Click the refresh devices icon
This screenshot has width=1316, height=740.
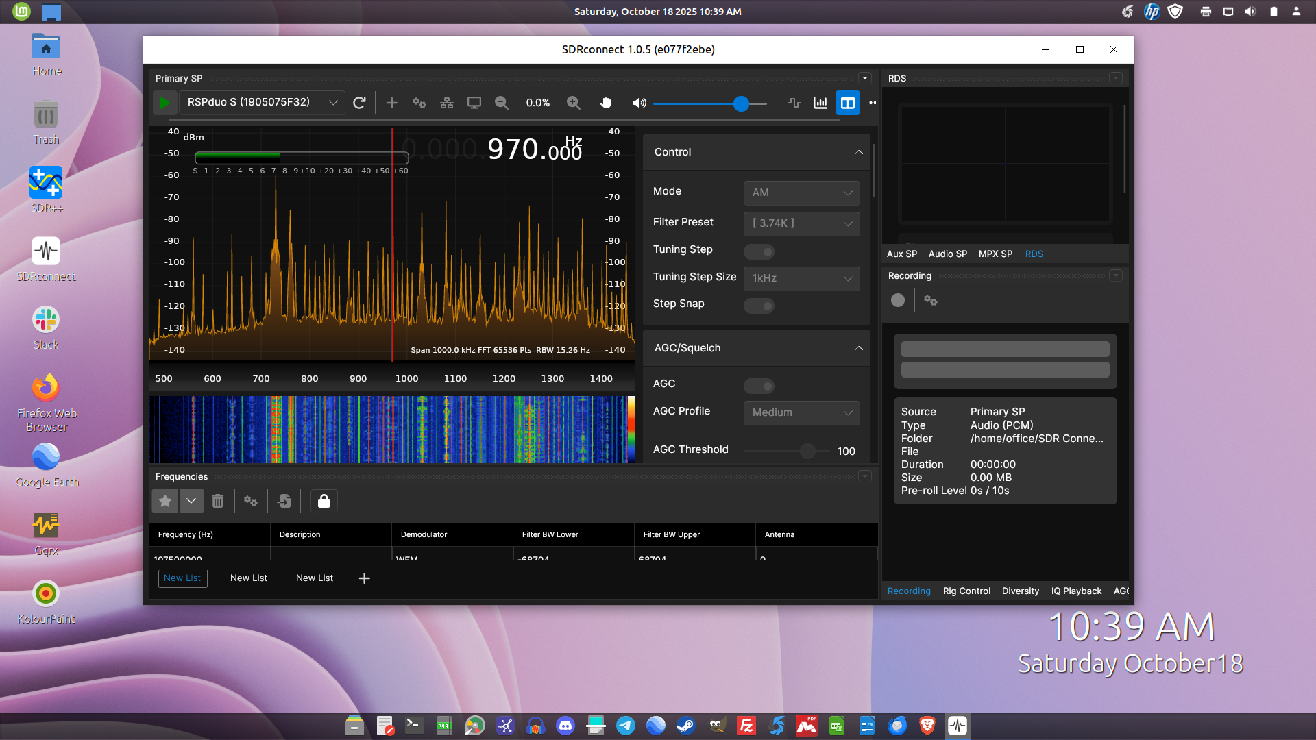[359, 103]
